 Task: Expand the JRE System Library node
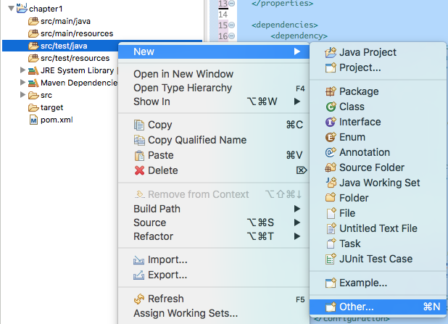pyautogui.click(x=22, y=70)
